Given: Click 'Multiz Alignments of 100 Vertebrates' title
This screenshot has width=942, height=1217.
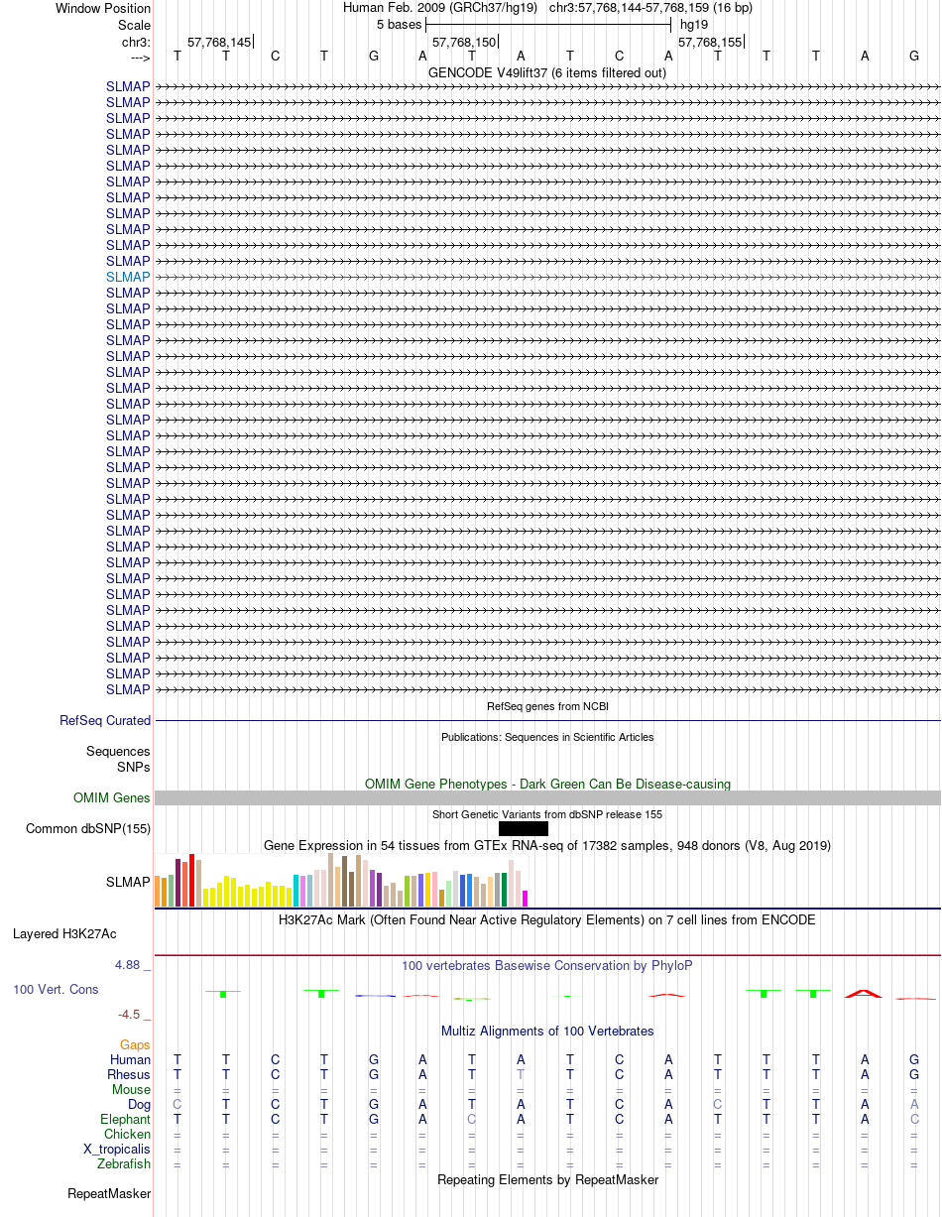Looking at the screenshot, I should click(547, 1032).
